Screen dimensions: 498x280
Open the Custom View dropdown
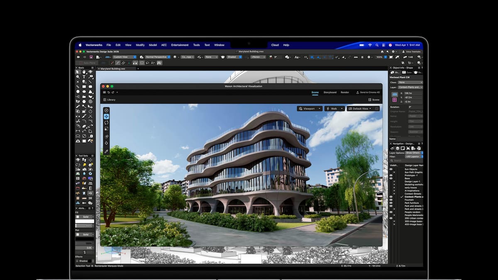coord(124,57)
